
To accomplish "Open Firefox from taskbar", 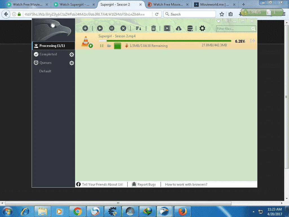I will point(182,211).
